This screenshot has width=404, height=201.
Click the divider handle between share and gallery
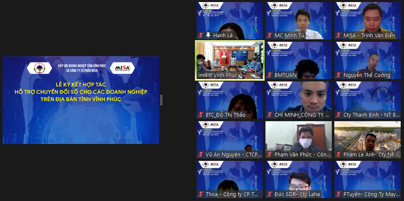161,100
